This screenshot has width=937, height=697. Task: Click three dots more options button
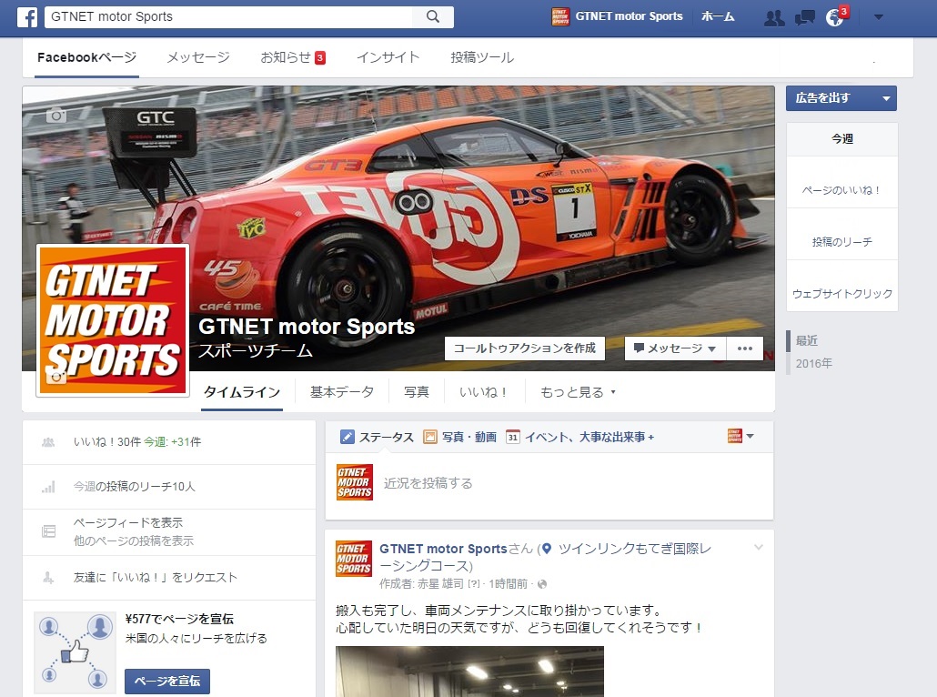(744, 348)
